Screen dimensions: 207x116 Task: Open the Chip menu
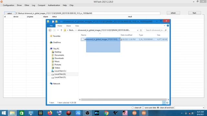(71, 5)
